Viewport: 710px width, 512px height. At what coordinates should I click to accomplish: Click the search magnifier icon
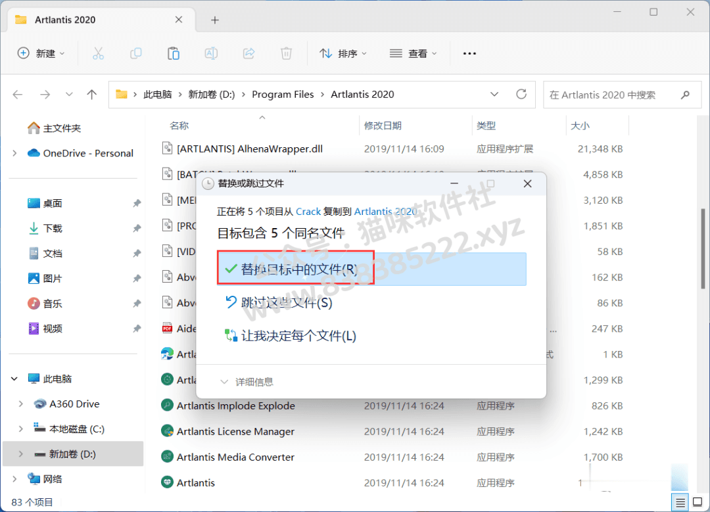point(685,95)
